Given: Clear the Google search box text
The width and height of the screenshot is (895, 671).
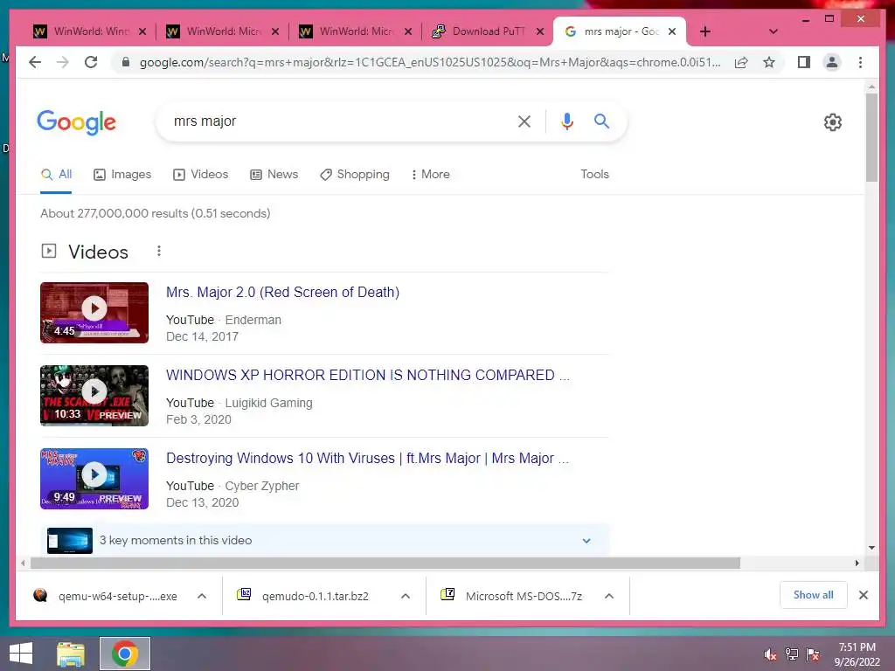Looking at the screenshot, I should pyautogui.click(x=524, y=121).
